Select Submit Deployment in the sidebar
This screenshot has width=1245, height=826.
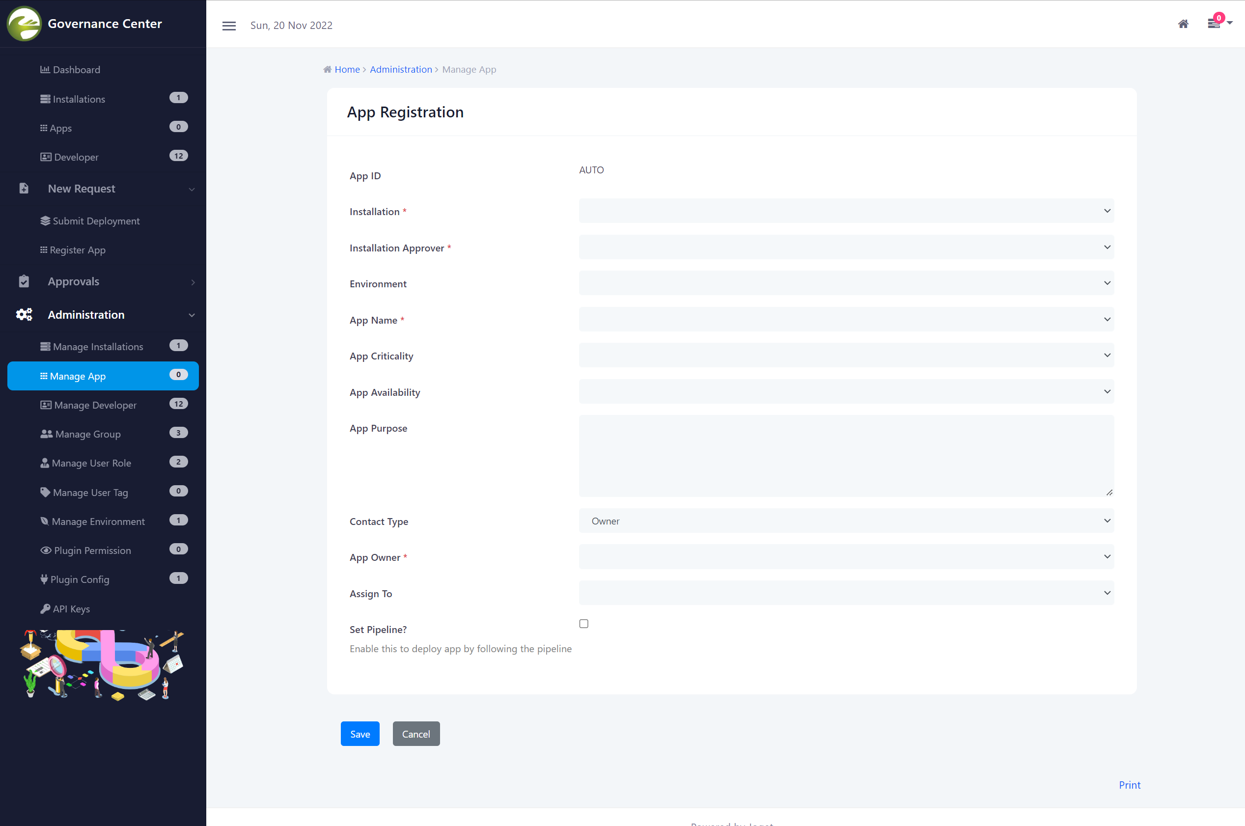[96, 220]
